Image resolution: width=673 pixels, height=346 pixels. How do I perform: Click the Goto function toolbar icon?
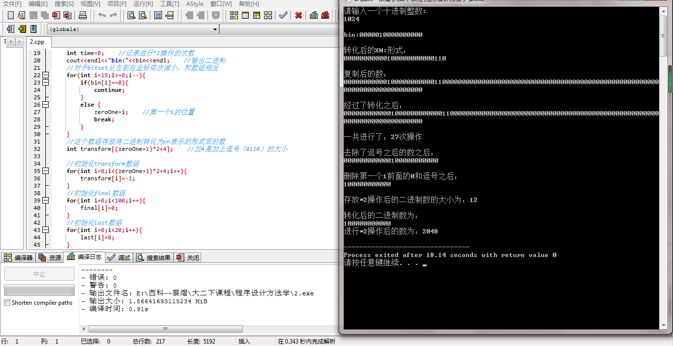click(x=158, y=15)
